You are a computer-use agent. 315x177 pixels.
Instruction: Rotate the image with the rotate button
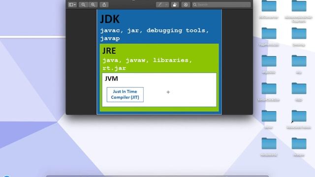pos(175,4)
